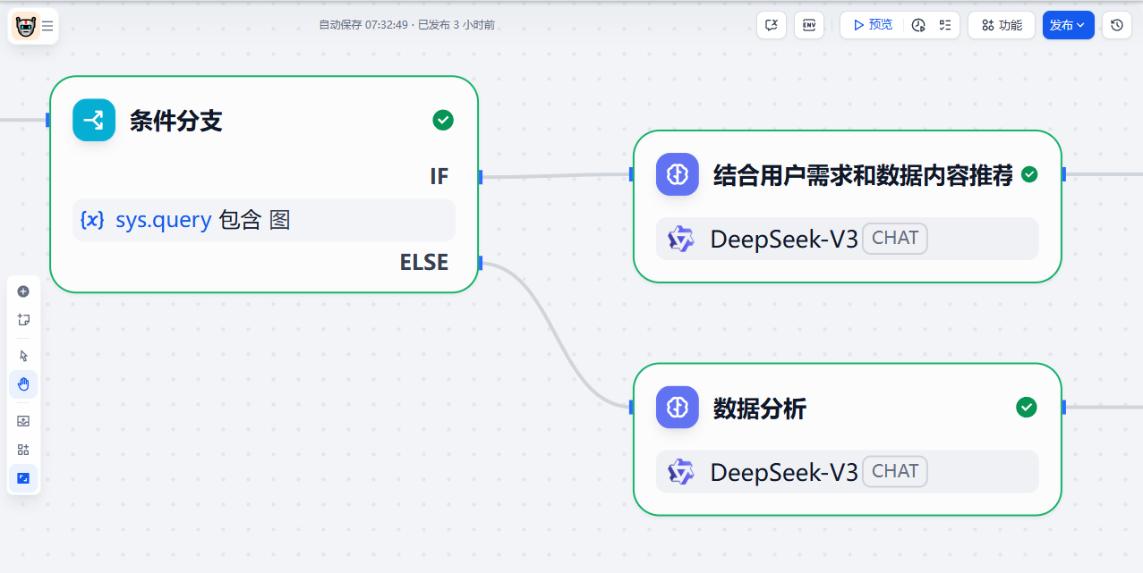Expand the 发布 publish dropdown

click(1068, 25)
